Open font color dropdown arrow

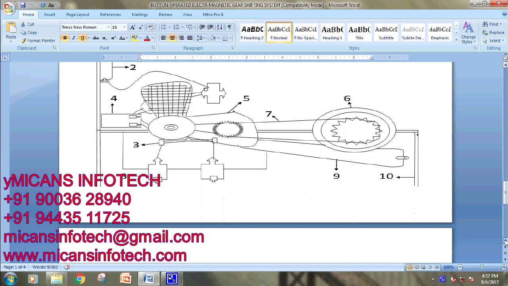pos(153,38)
